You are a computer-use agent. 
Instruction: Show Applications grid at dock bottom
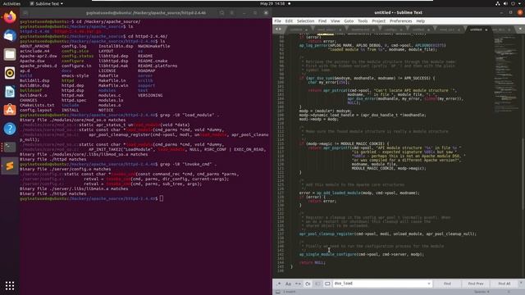pos(10,286)
